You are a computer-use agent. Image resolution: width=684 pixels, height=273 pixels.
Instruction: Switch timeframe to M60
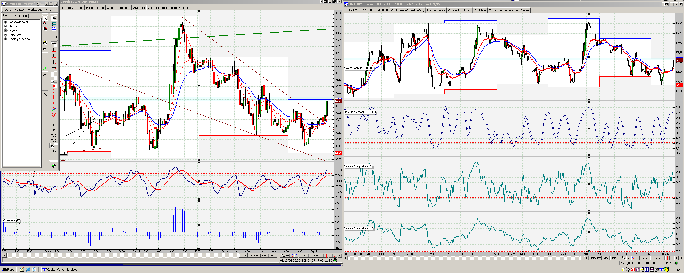53,151
